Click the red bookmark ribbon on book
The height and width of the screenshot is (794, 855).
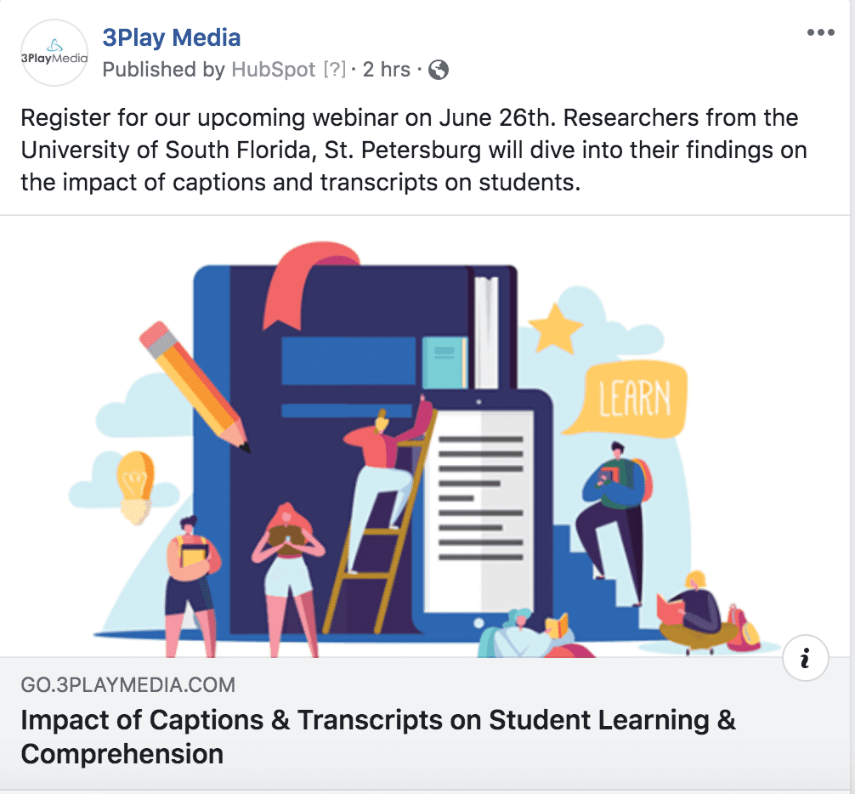tap(309, 285)
